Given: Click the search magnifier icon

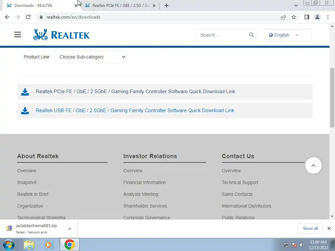Looking at the screenshot, I should pyautogui.click(x=251, y=35).
